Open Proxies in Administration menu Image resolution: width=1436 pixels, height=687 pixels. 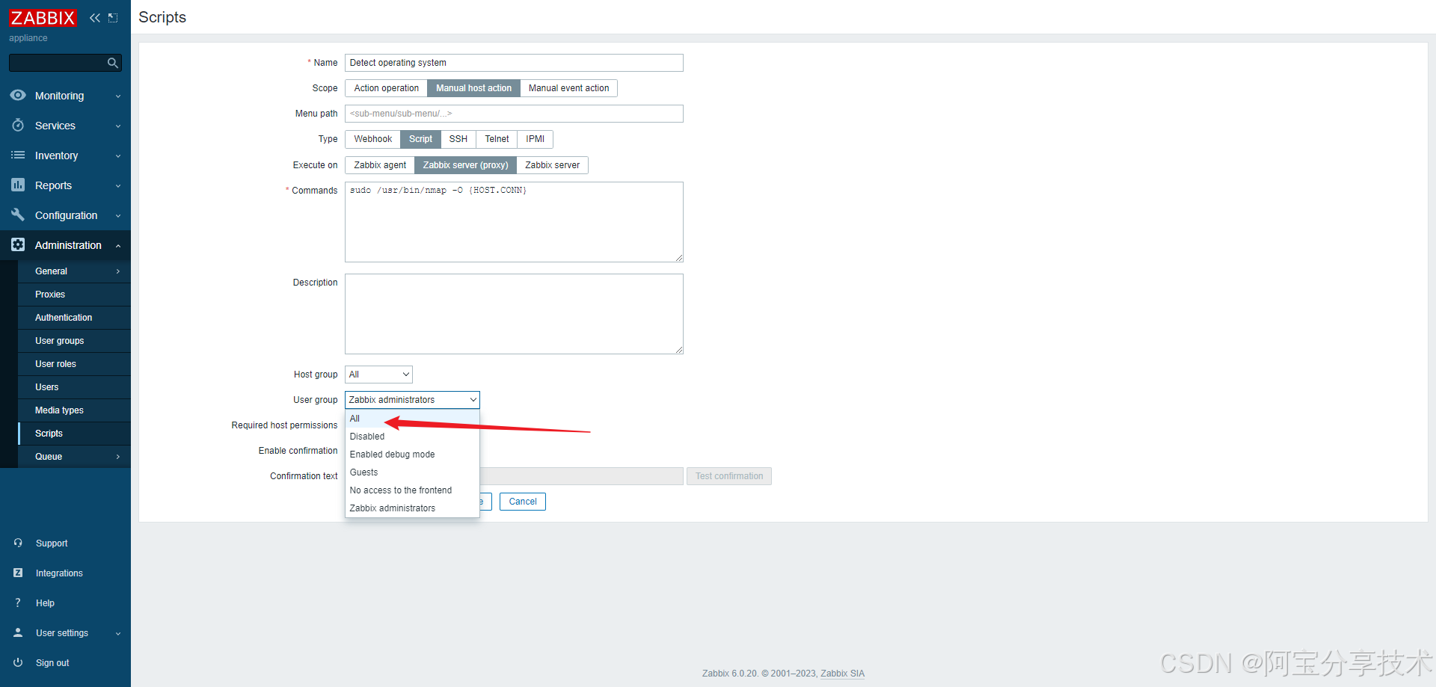(74, 295)
